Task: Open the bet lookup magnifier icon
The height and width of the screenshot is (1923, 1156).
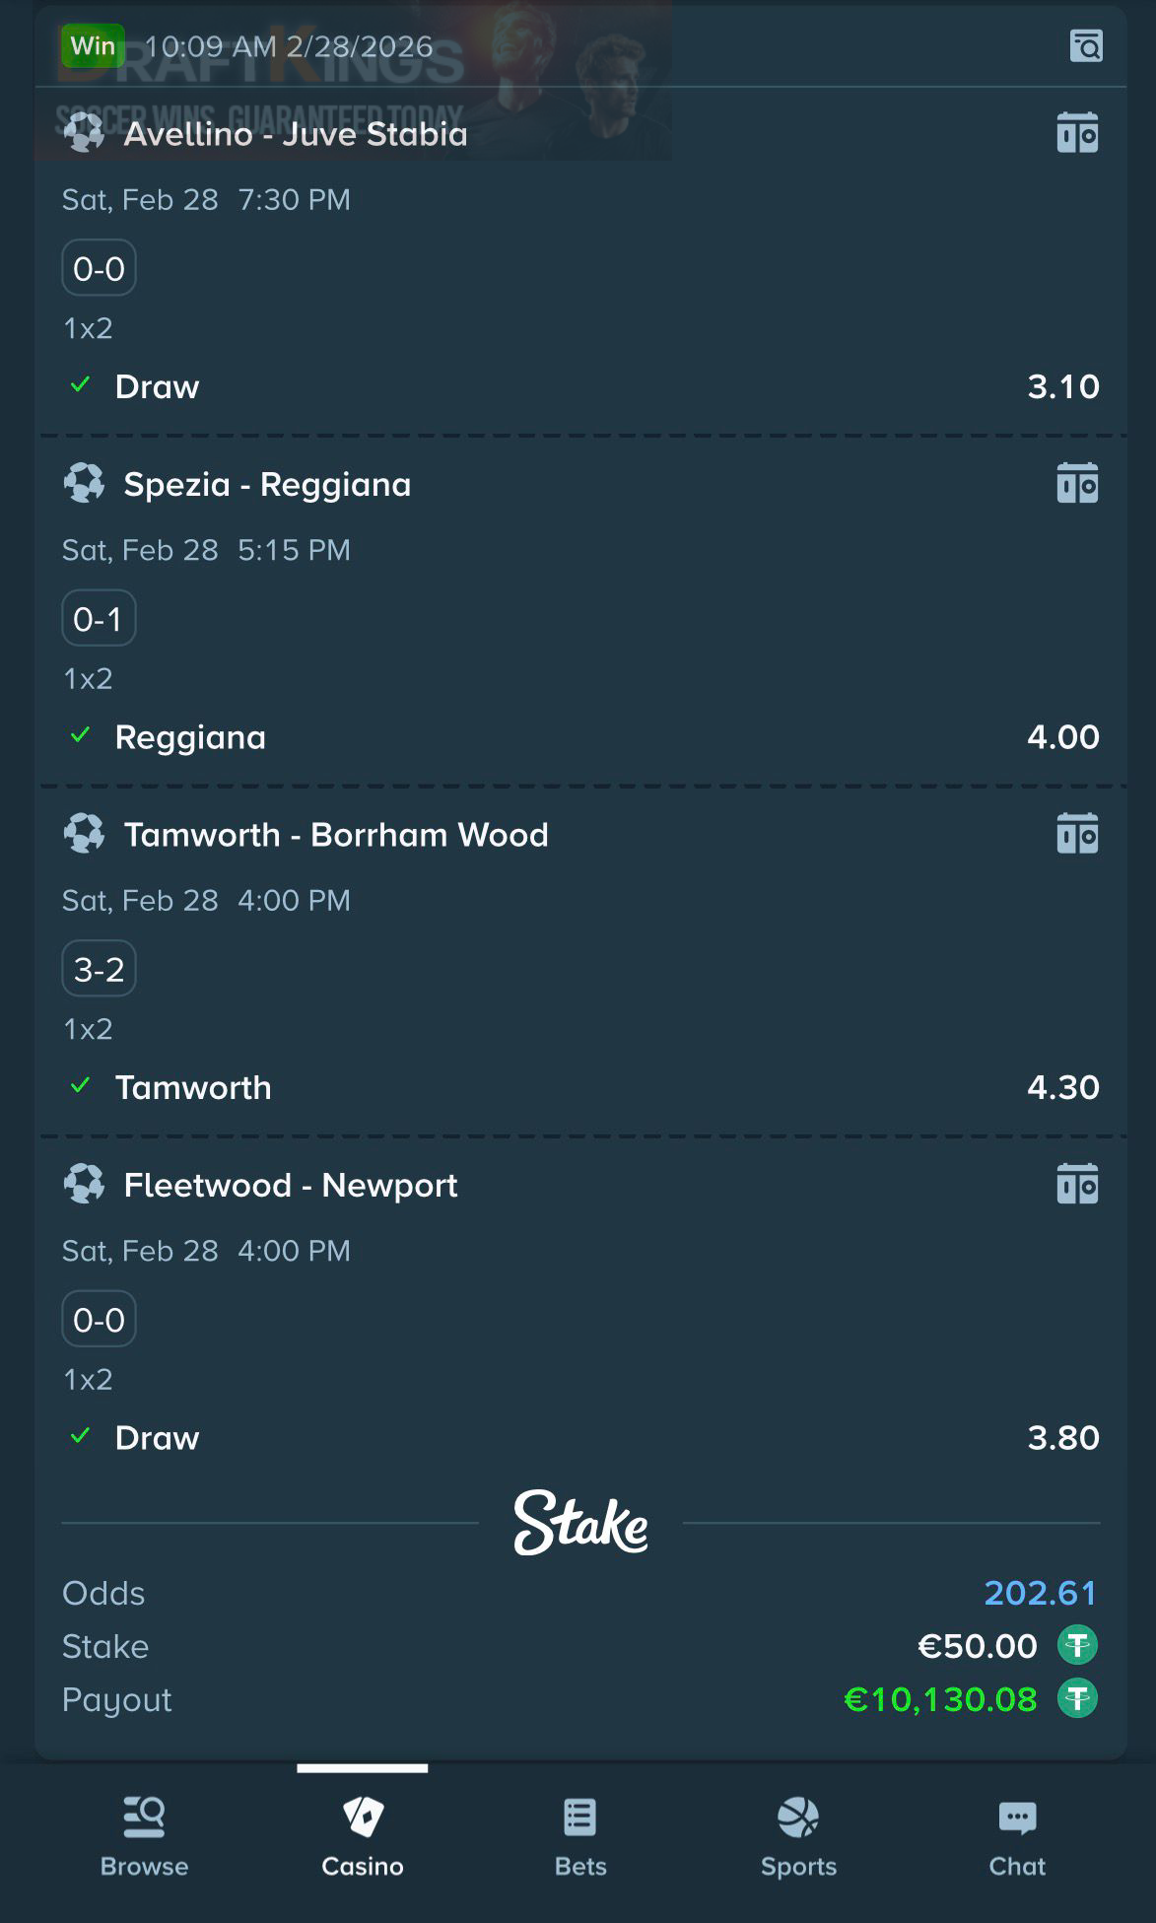Action: tap(1085, 45)
